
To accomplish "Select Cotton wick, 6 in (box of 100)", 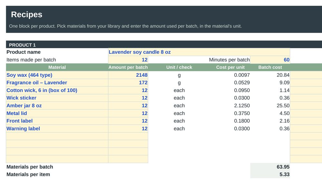I will pos(57,90).
